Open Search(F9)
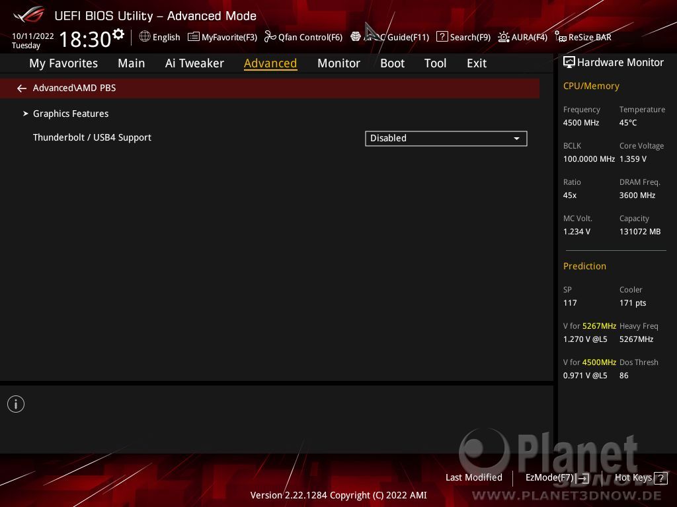The image size is (677, 507). coord(463,37)
